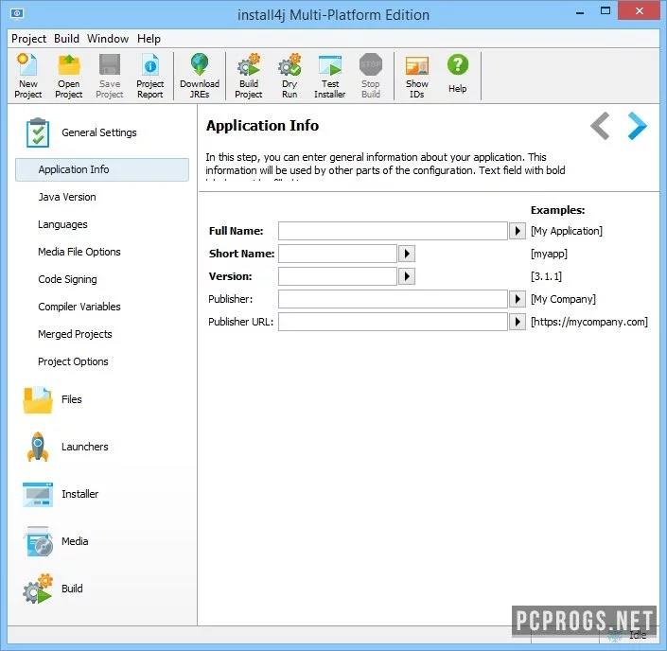Expand variable arrow beside Publisher field

click(518, 299)
